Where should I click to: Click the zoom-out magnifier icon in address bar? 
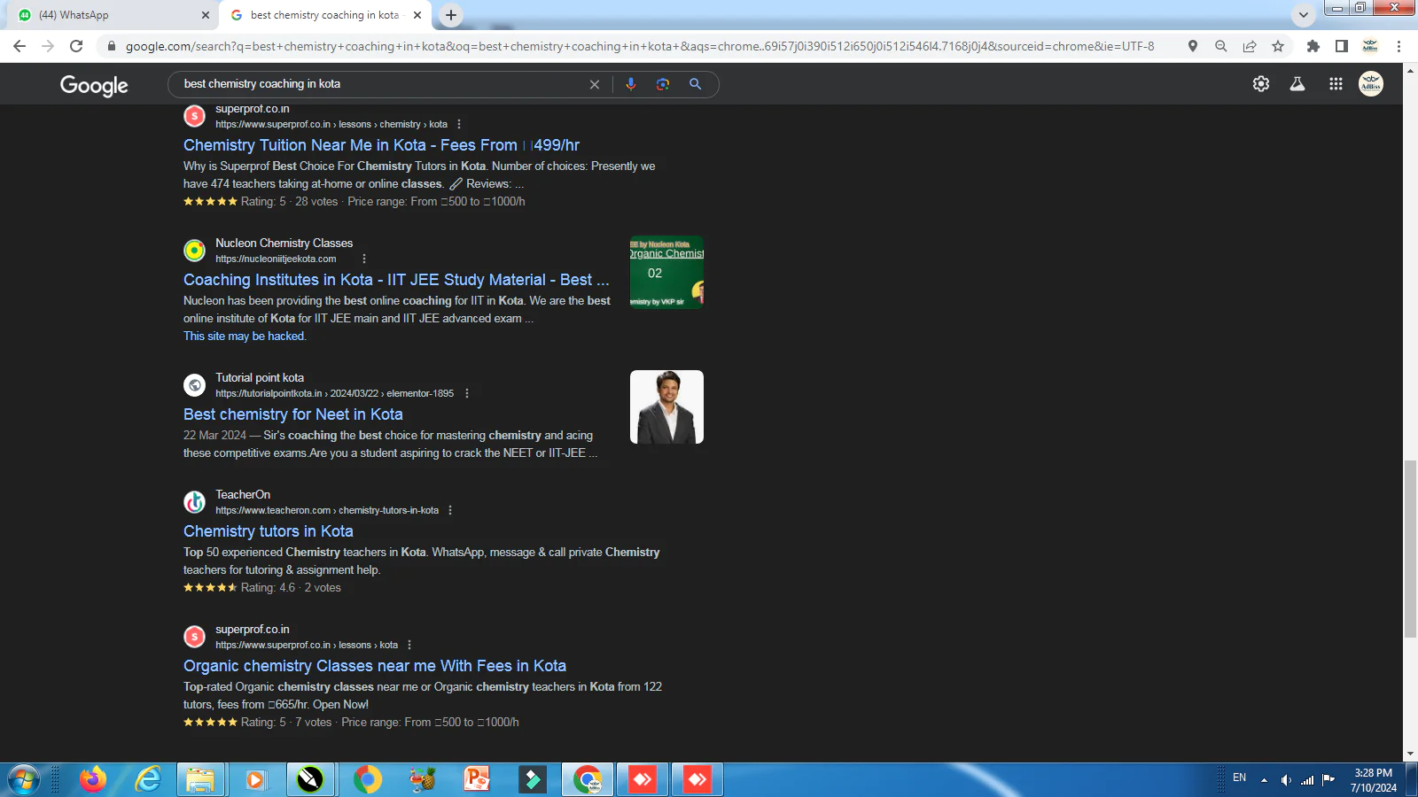1221,46
